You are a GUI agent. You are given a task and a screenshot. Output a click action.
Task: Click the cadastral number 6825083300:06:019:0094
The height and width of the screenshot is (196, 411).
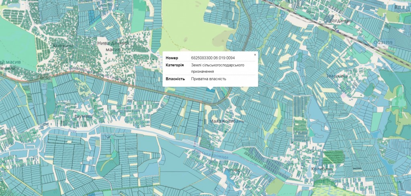click(213, 58)
